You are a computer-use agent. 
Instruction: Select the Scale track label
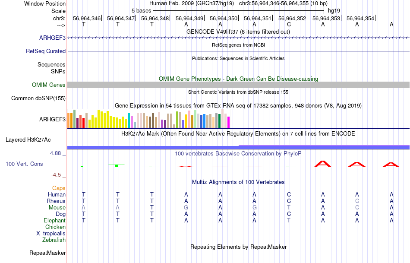[x=58, y=11]
